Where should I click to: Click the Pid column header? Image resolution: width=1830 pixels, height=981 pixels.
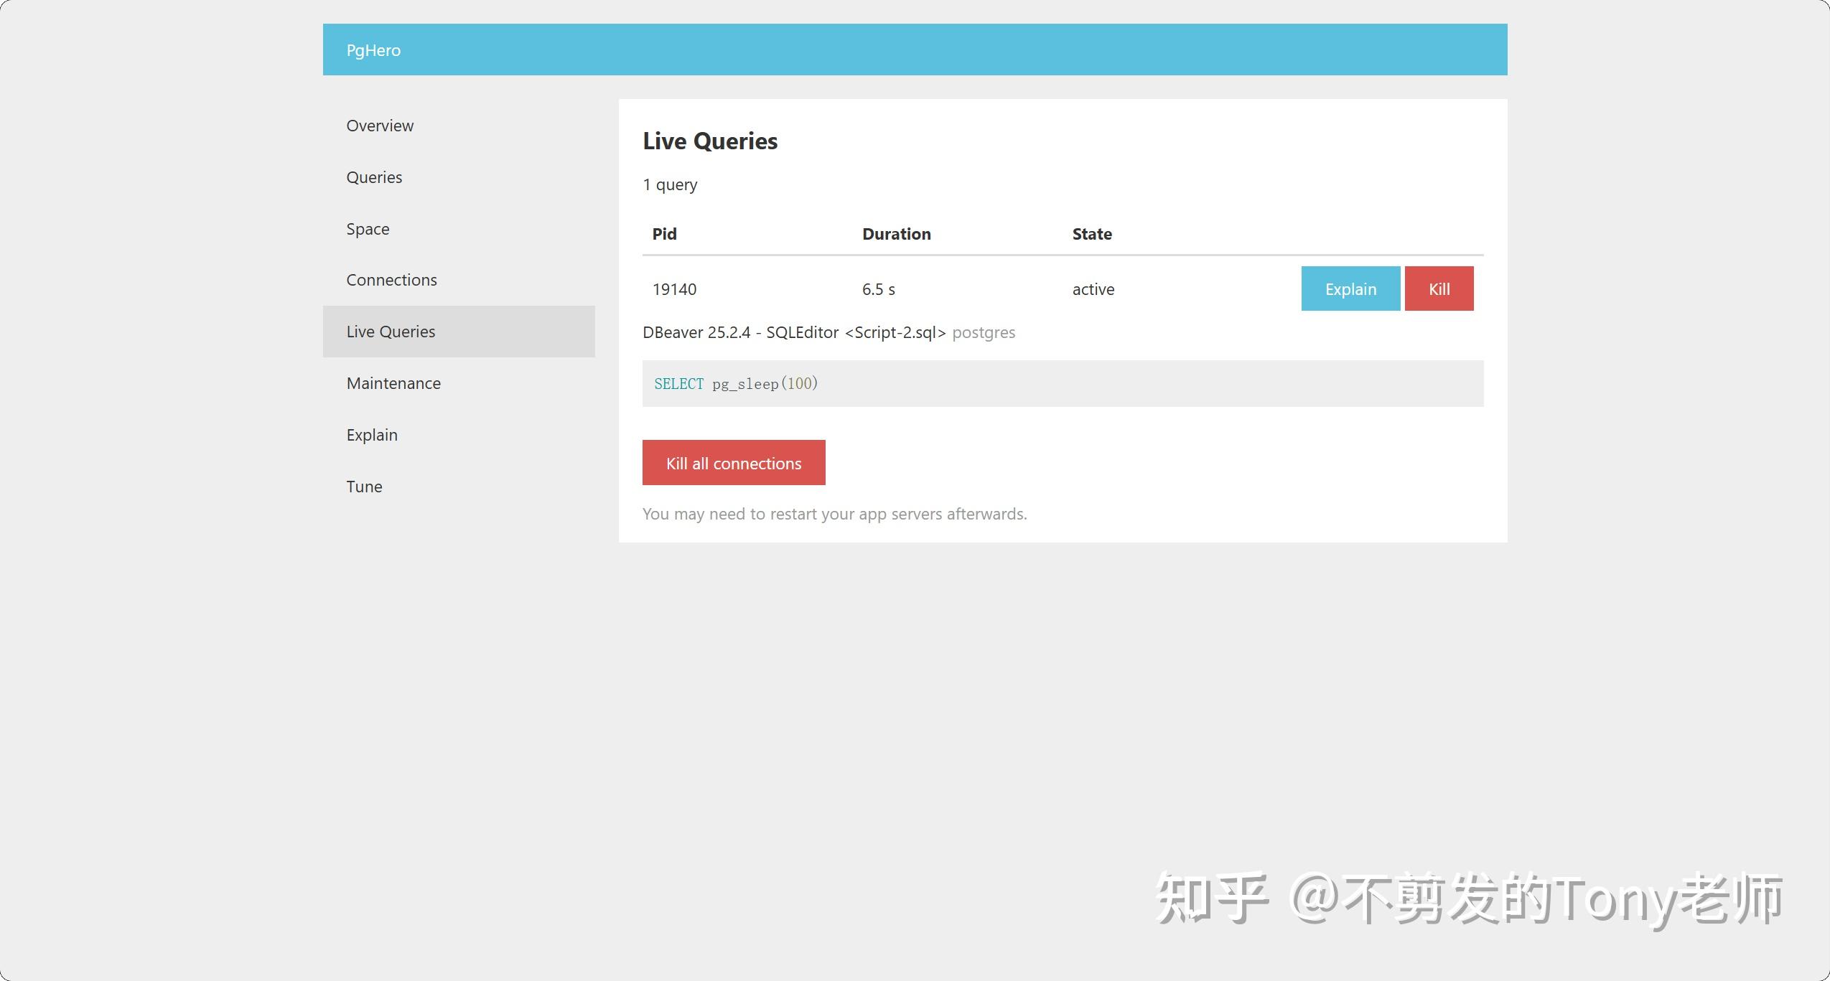(664, 234)
